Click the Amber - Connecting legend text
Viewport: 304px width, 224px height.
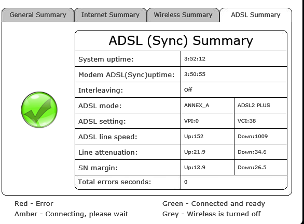click(72, 214)
